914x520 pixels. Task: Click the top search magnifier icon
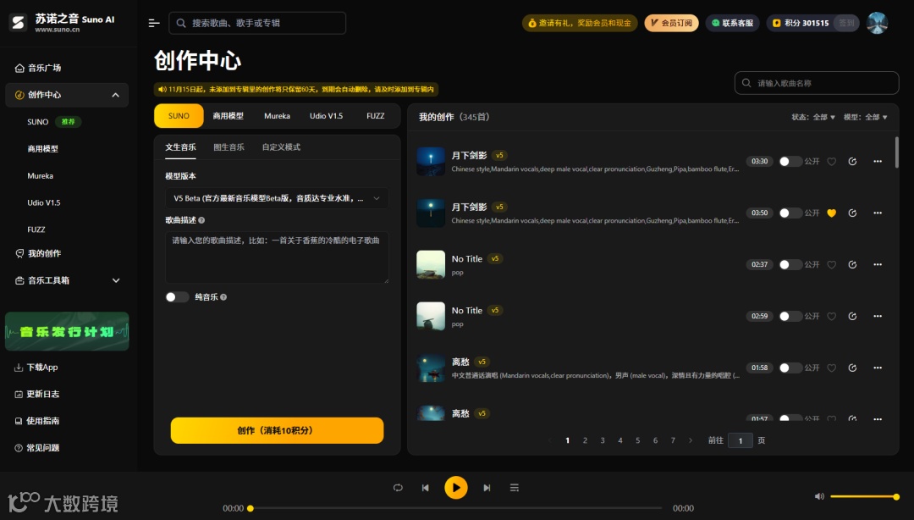(181, 23)
